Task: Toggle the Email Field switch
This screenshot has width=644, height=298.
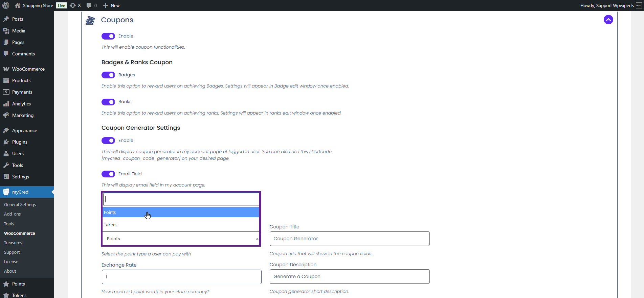Action: coord(108,174)
